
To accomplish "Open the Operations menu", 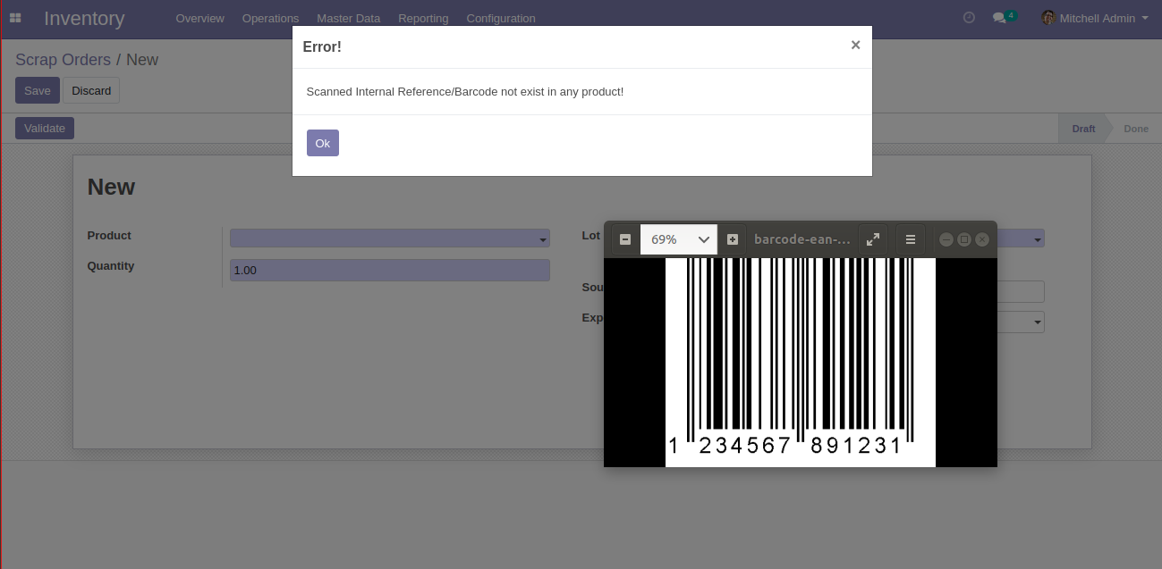I will tap(270, 18).
